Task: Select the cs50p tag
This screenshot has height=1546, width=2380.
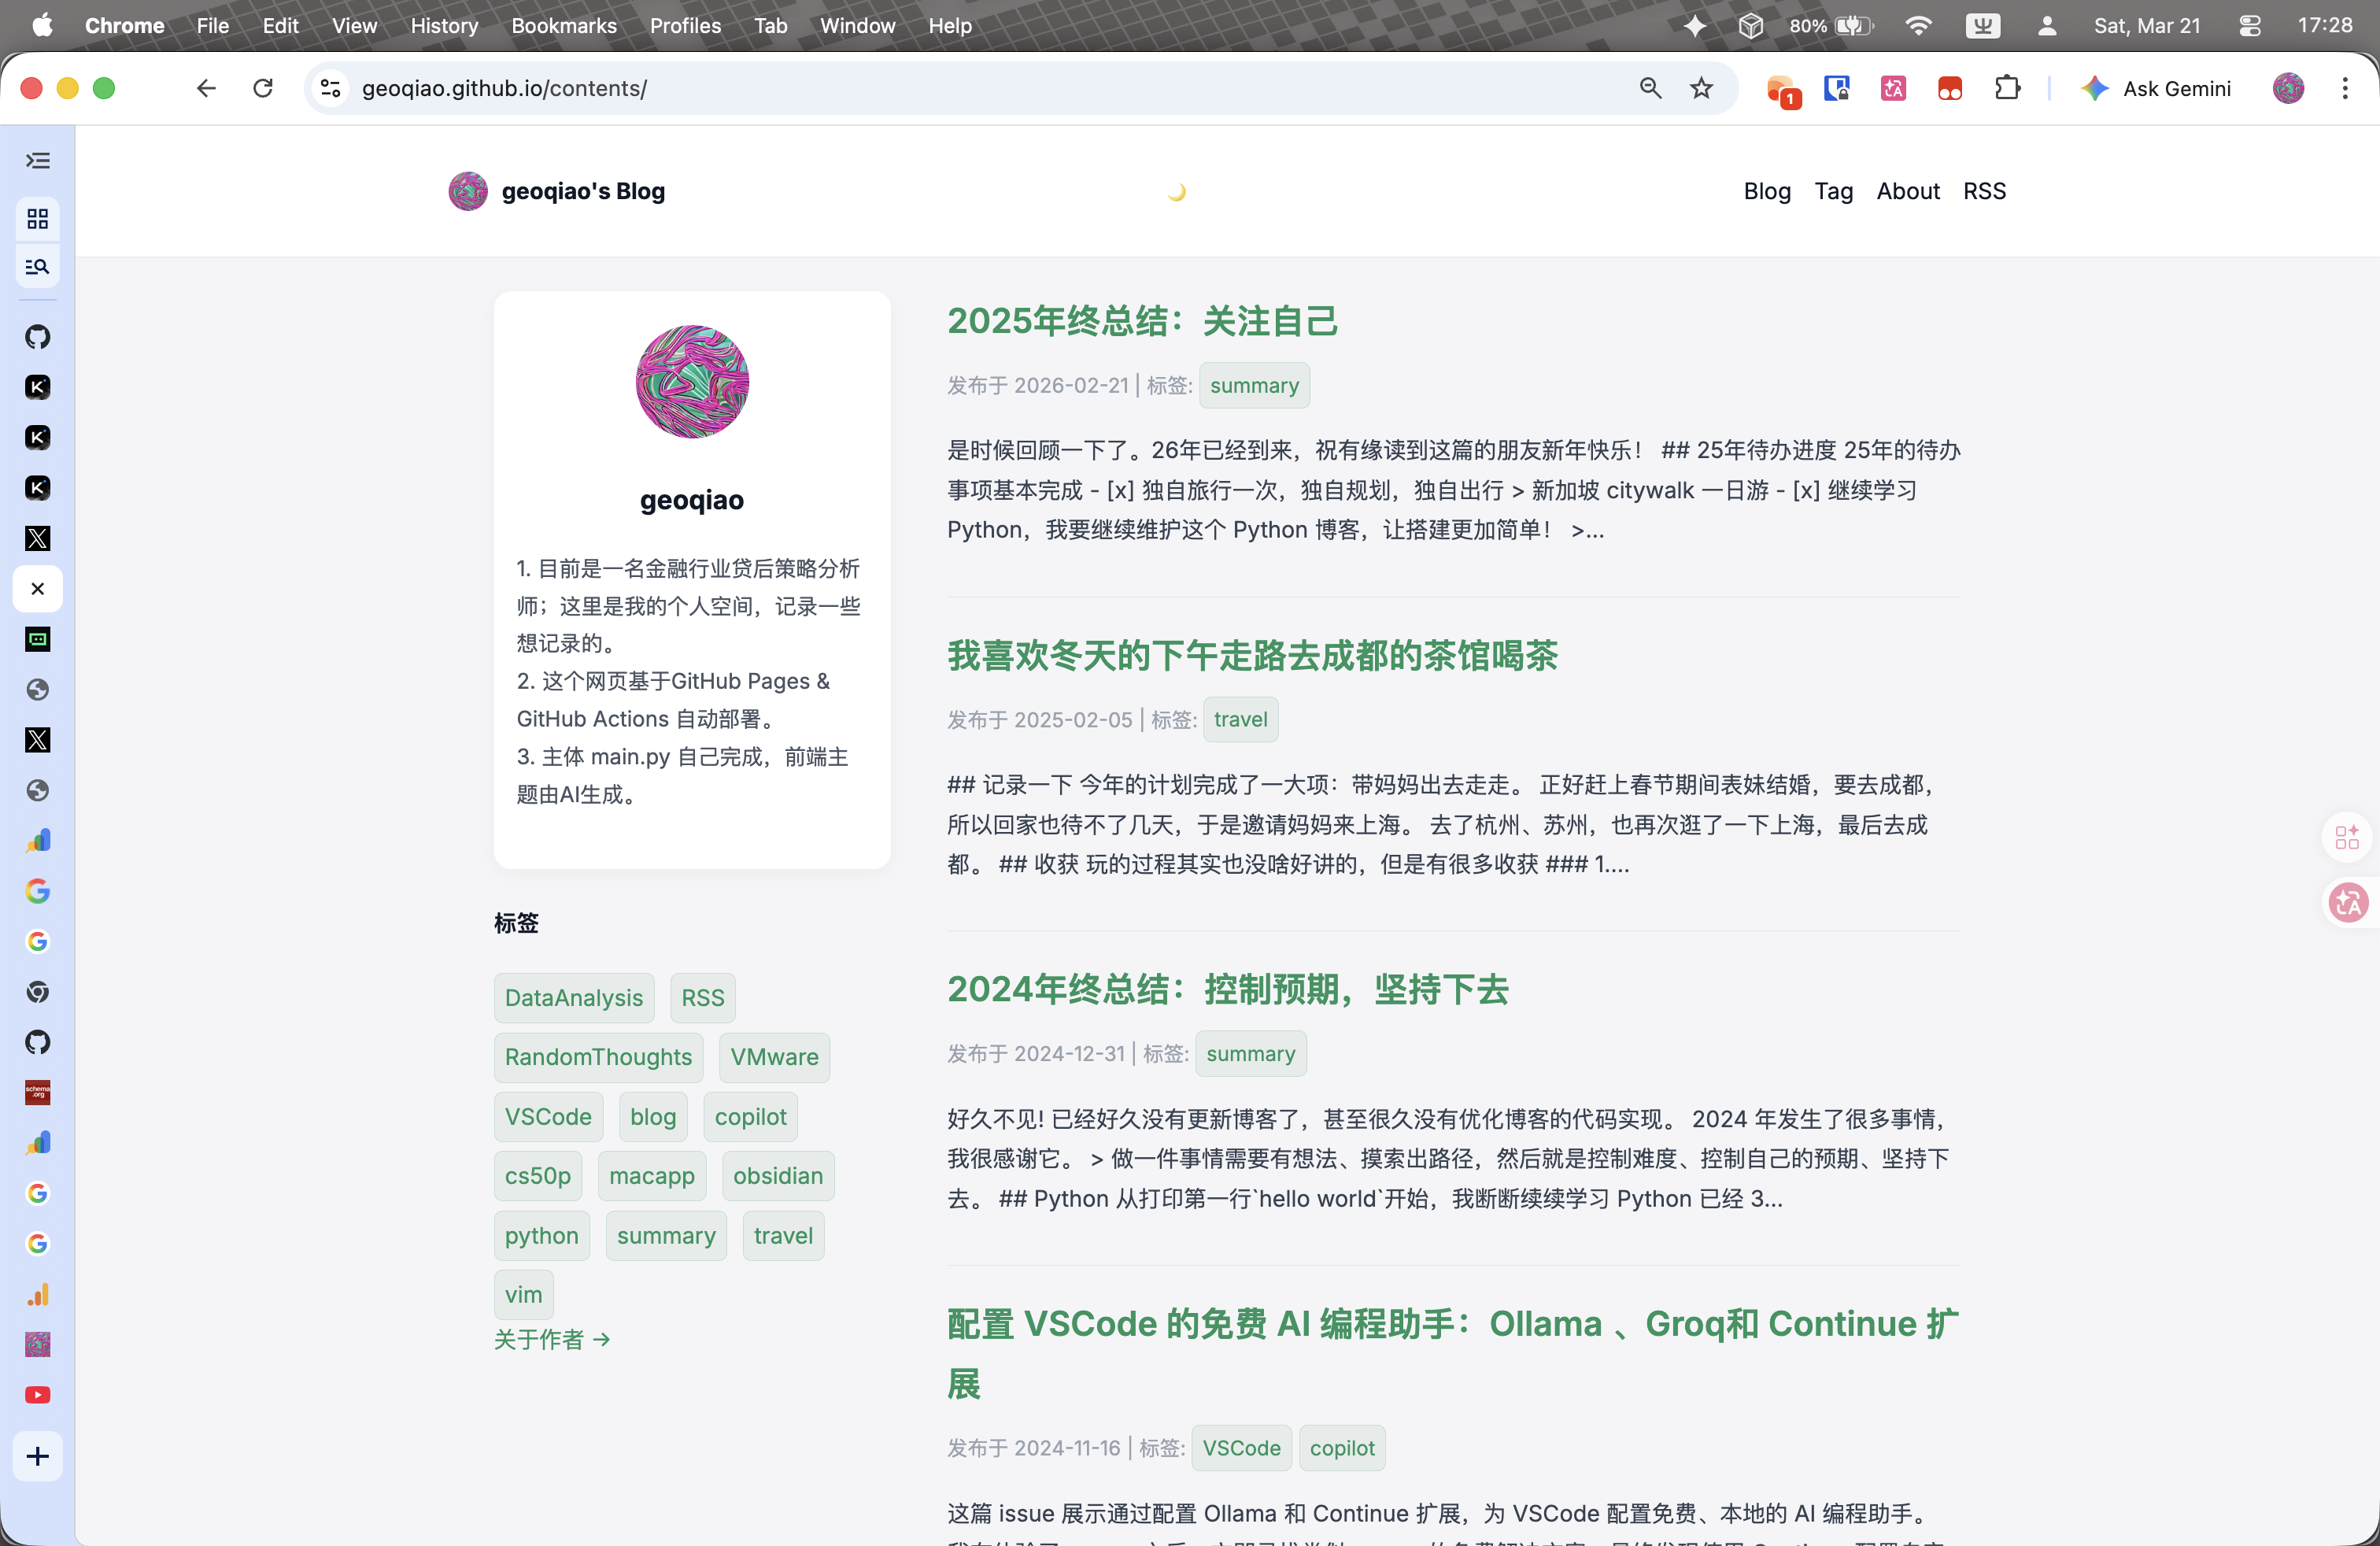Action: click(538, 1176)
